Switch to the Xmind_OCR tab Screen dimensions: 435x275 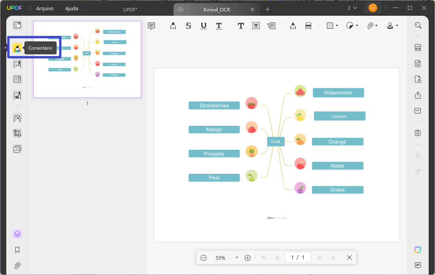tap(216, 9)
